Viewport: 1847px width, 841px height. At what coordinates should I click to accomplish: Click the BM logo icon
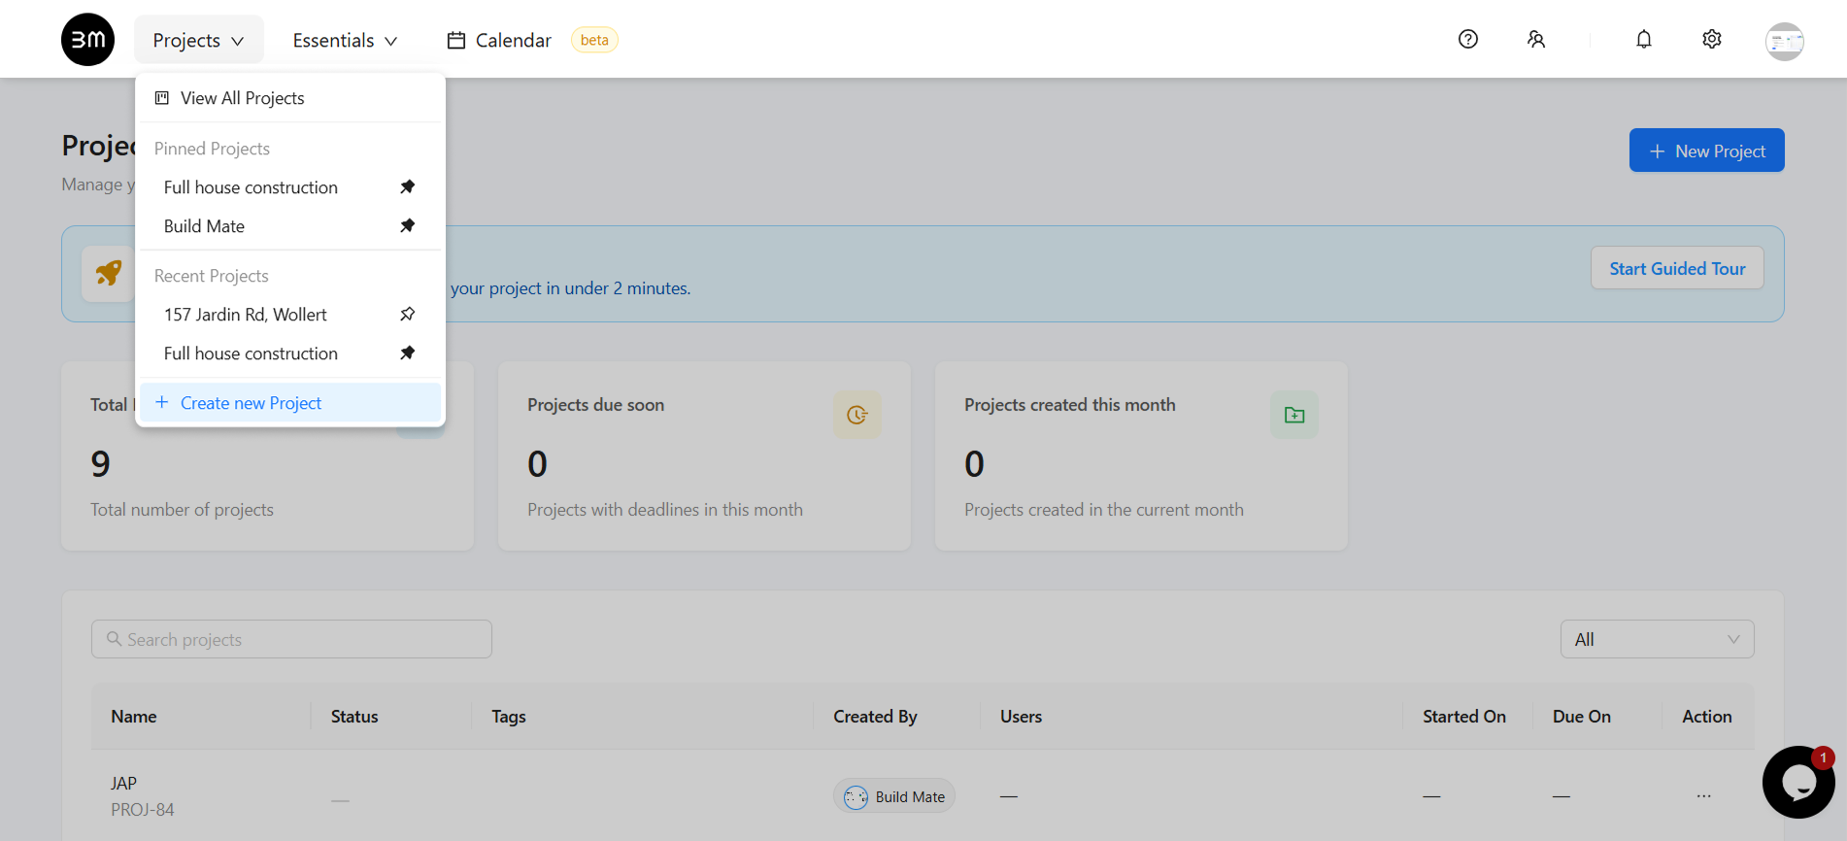87,40
